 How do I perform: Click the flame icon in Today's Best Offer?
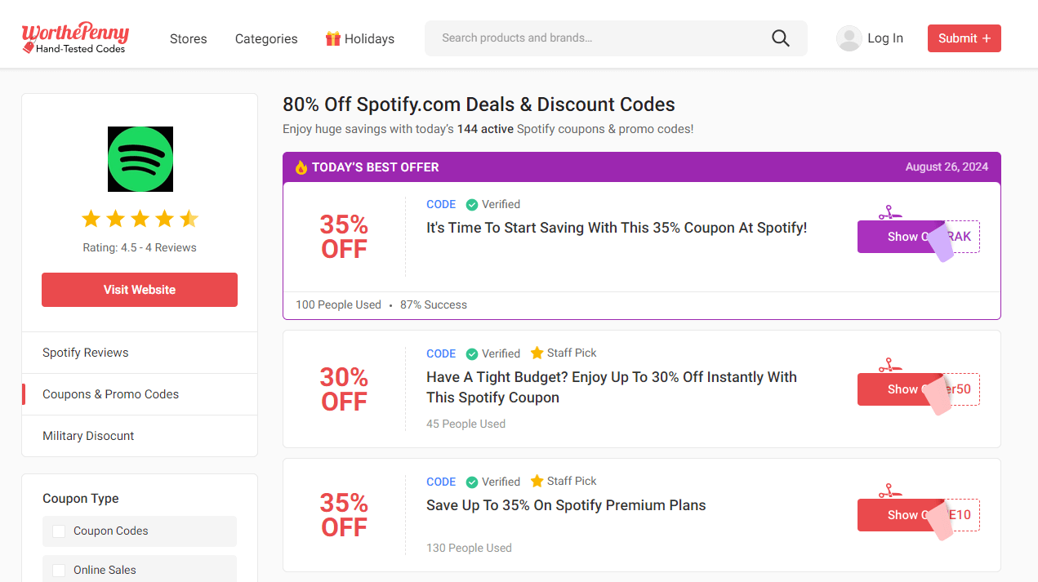click(301, 167)
